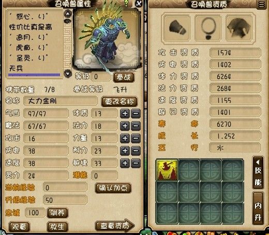This screenshot has width=269, height=235.
Task: Select 天兵 in the pet list
Action: 16,68
